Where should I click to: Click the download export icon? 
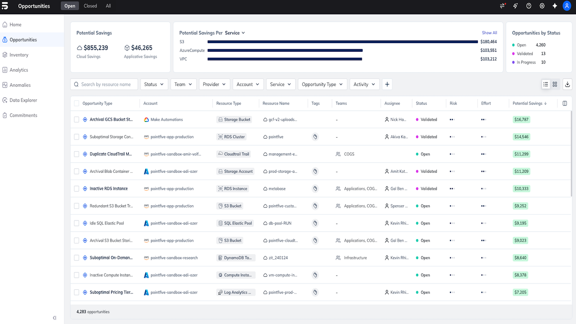(x=567, y=84)
